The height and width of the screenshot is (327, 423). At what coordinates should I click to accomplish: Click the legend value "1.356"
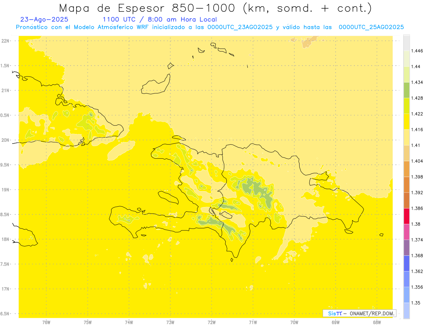pyautogui.click(x=417, y=287)
